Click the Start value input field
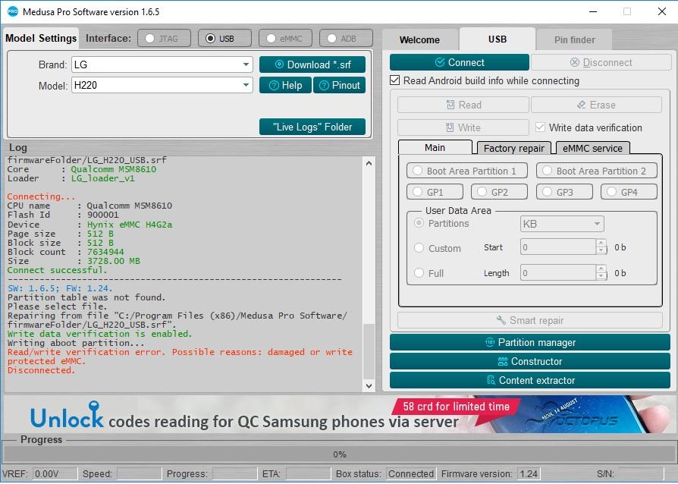The width and height of the screenshot is (678, 484). 558,247
